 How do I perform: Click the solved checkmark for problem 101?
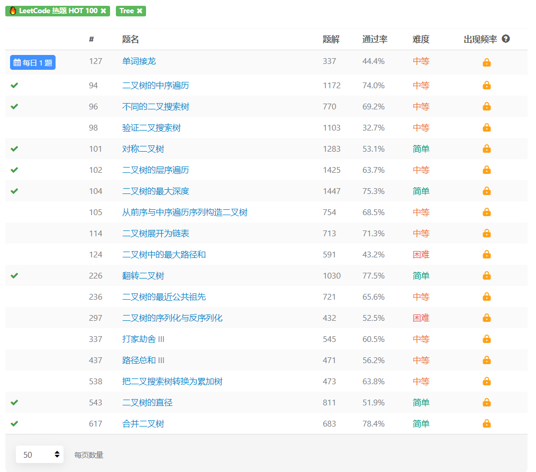pyautogui.click(x=14, y=149)
